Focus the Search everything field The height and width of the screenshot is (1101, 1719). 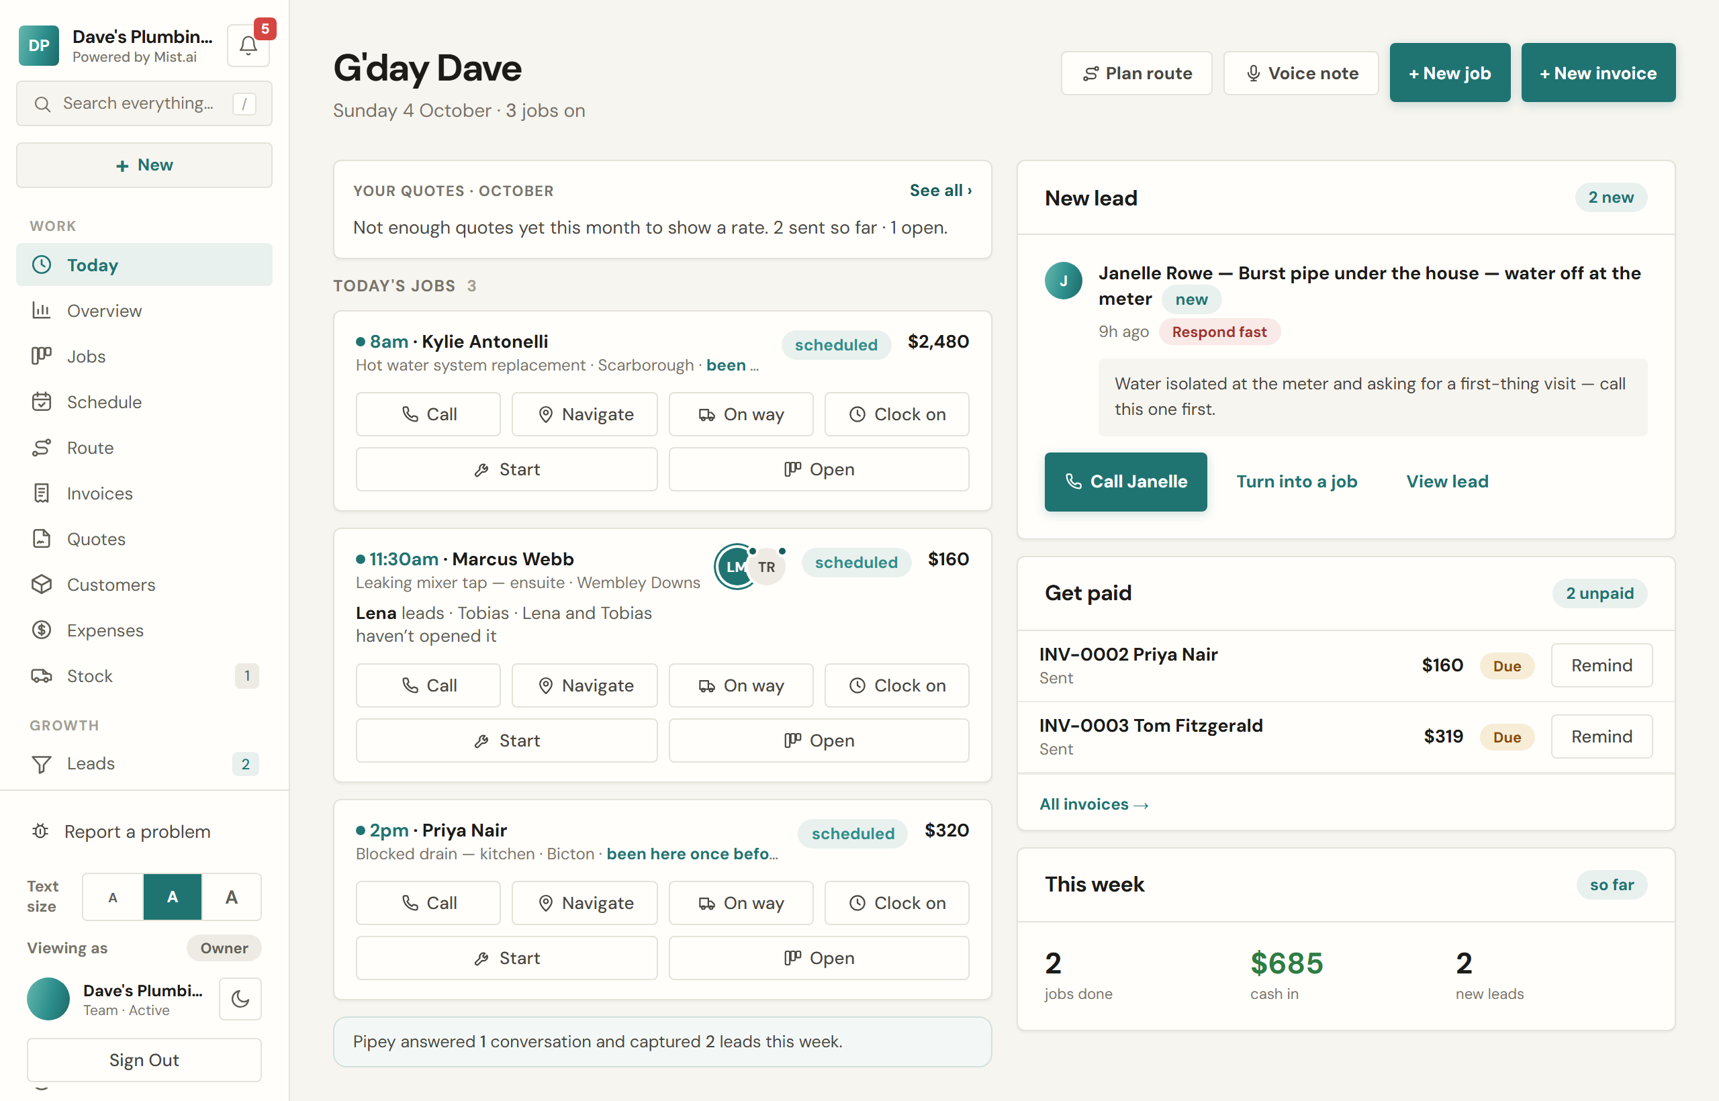pos(144,103)
